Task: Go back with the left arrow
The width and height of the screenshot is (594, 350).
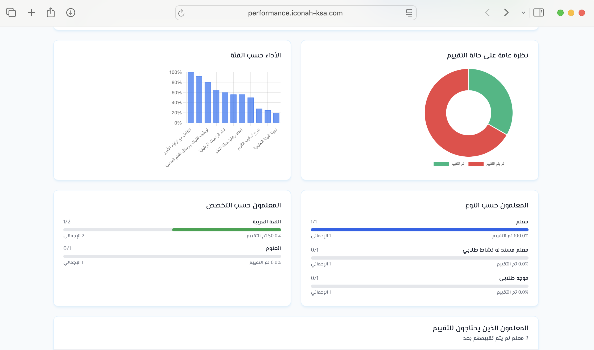Action: 487,12
